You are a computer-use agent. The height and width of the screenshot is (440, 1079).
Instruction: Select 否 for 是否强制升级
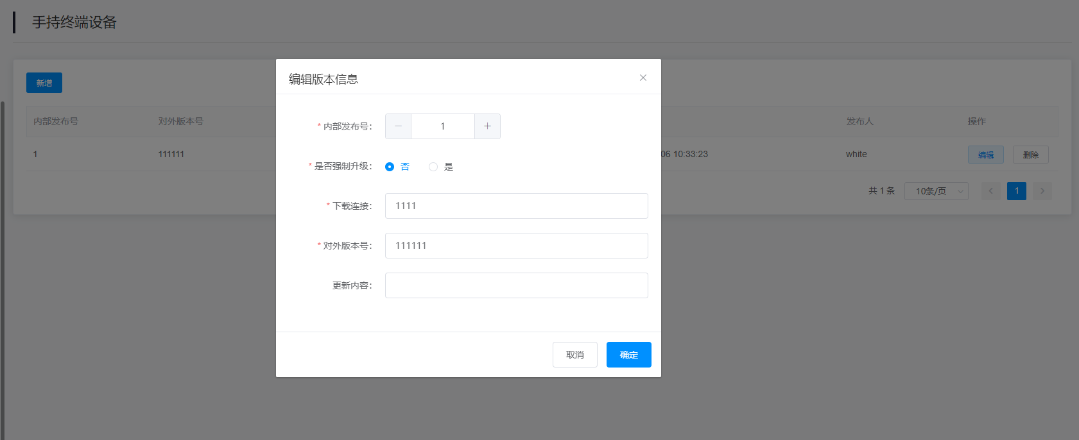pyautogui.click(x=390, y=167)
